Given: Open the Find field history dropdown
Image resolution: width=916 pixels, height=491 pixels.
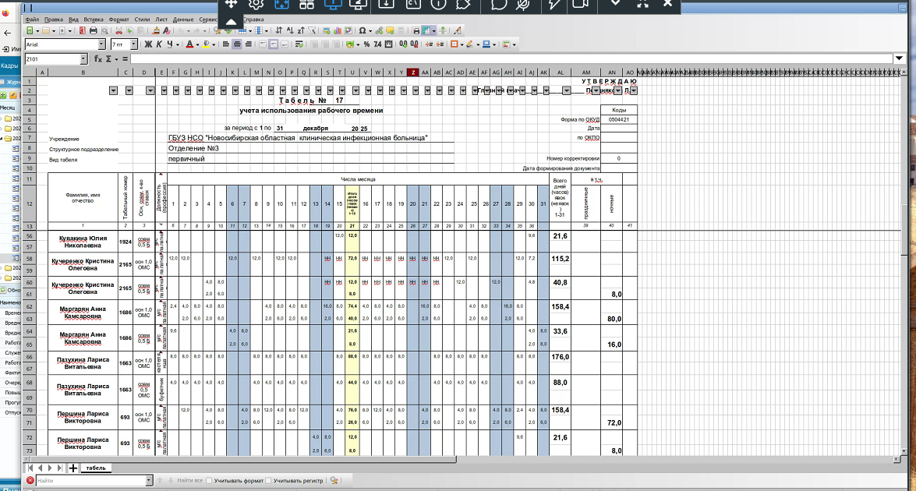Looking at the screenshot, I should point(149,481).
